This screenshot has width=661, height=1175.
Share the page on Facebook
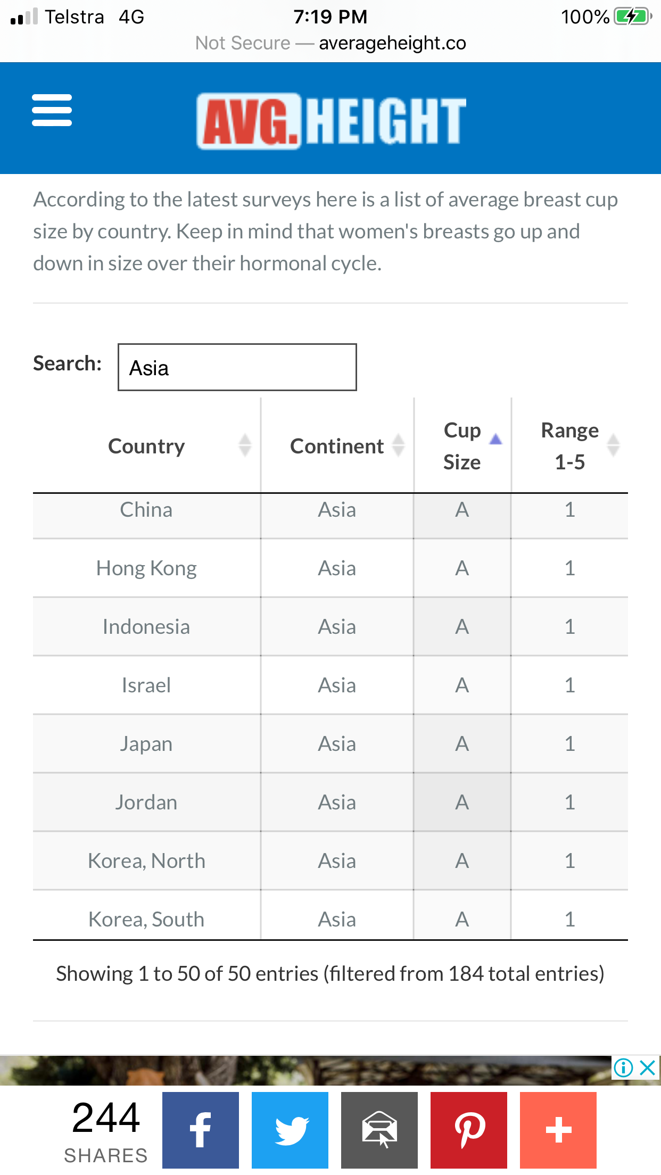(x=200, y=1130)
